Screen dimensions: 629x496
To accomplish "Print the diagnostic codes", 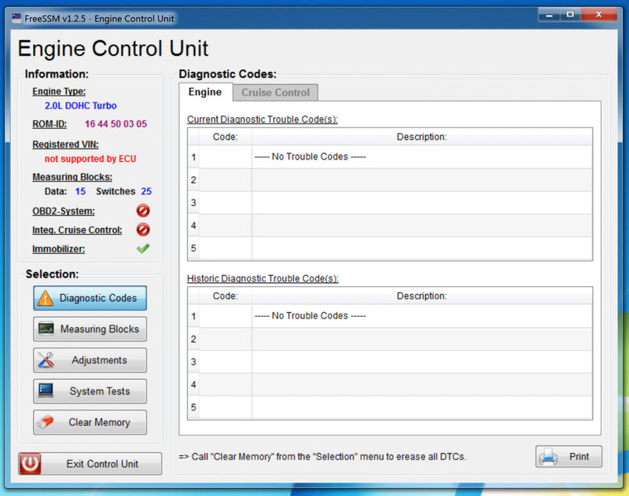I will [568, 456].
